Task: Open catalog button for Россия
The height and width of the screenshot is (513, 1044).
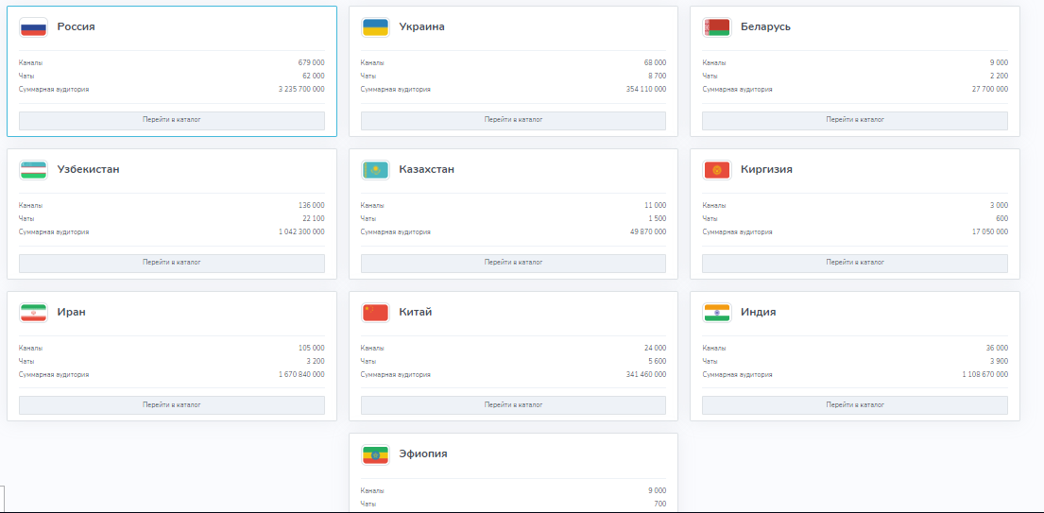Action: [172, 120]
